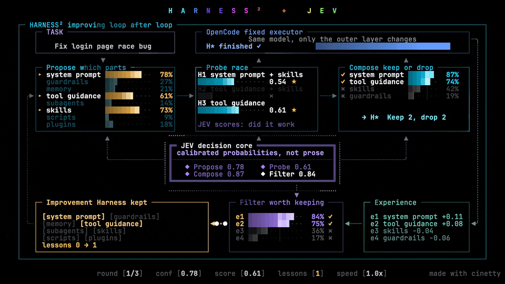
Task: Click the dimmed H2 tool guidance + skills row
Action: pyautogui.click(x=250, y=89)
